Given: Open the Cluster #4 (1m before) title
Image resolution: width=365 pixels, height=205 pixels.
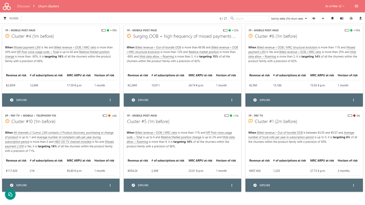Looking at the screenshot, I should point(33,36).
